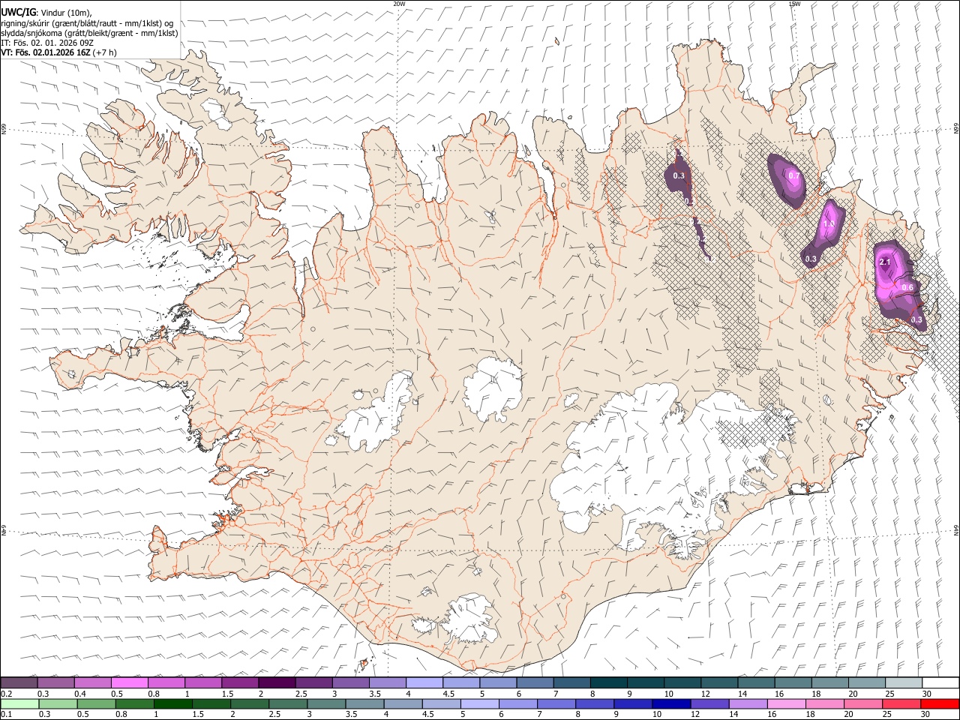Viewport: 960px width, 720px height.
Task: Select the top-row swatch between 1 and 1.5
Action: (203, 683)
